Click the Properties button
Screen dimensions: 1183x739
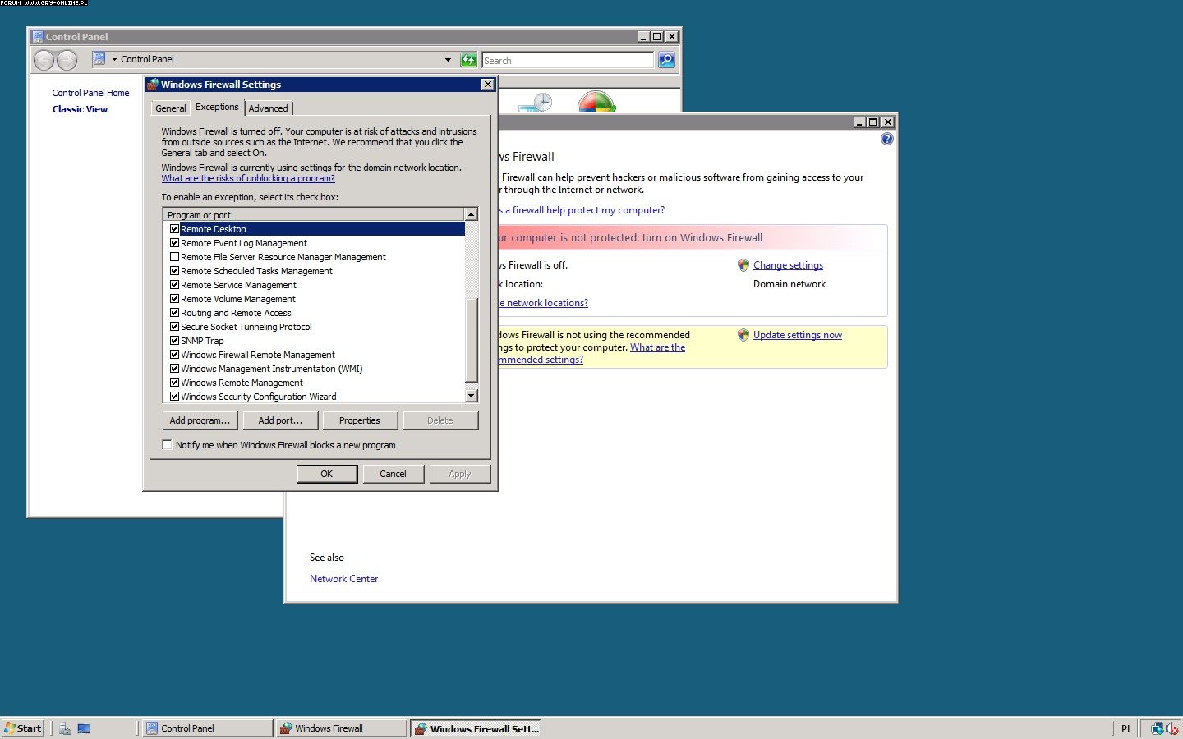[x=360, y=420]
